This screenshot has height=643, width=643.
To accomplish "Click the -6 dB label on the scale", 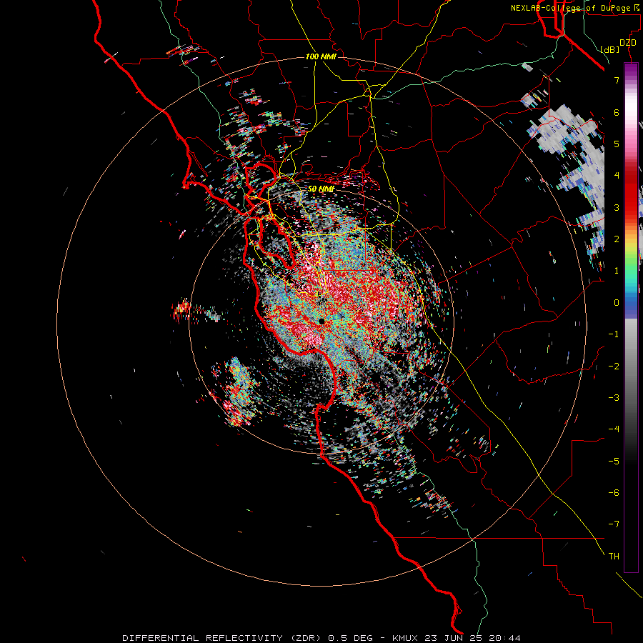I will tap(614, 493).
